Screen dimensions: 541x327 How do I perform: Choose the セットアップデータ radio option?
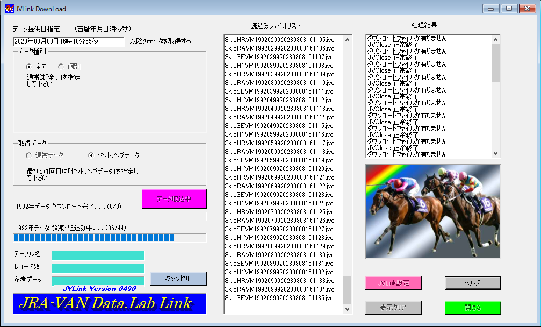[x=91, y=155]
